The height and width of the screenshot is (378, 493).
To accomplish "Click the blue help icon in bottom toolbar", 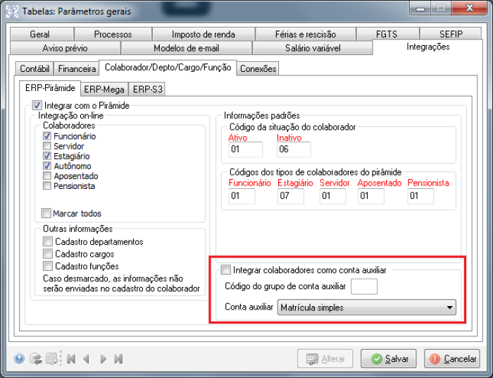I will click(19, 359).
